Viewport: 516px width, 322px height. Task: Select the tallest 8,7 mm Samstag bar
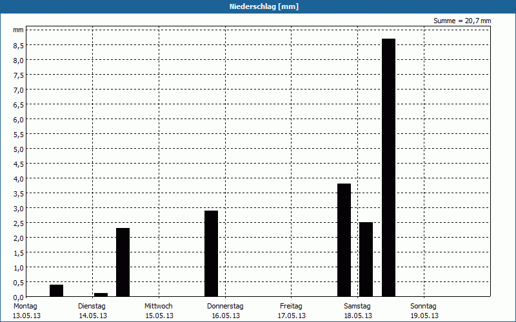pyautogui.click(x=389, y=167)
